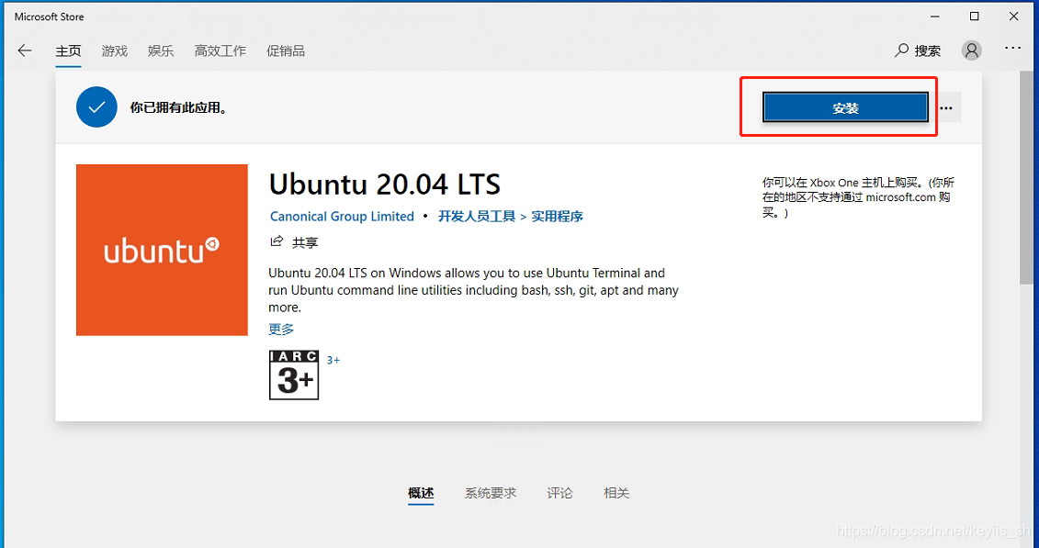Image resolution: width=1039 pixels, height=548 pixels.
Task: Click the 3+ age rating link
Action: click(x=333, y=360)
